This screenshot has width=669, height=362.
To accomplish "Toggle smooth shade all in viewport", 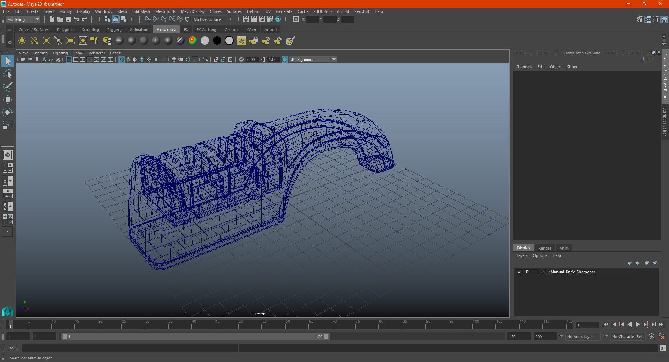I will point(128,60).
